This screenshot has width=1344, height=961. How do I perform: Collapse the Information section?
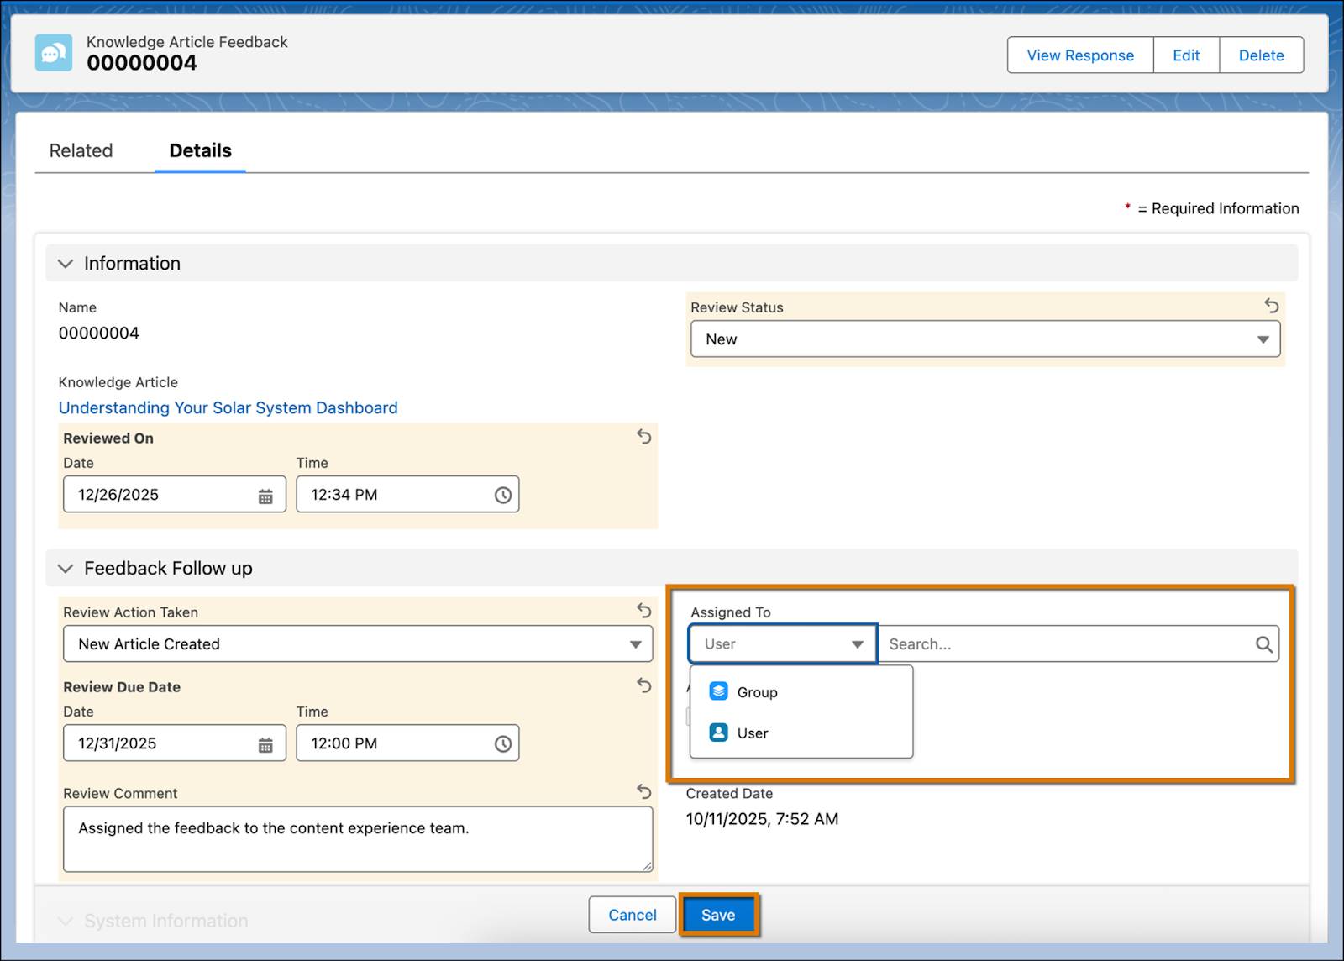coord(65,264)
